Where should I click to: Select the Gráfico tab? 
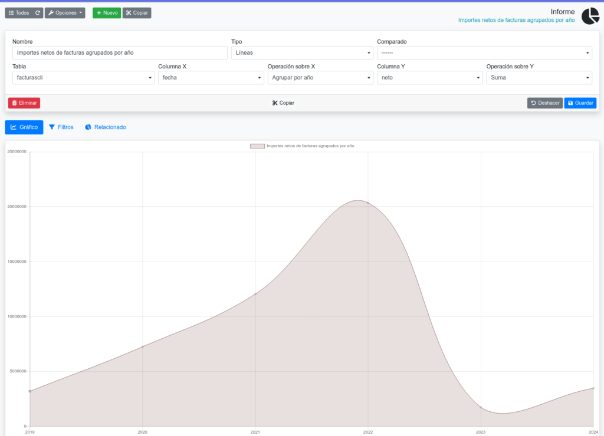pyautogui.click(x=24, y=127)
